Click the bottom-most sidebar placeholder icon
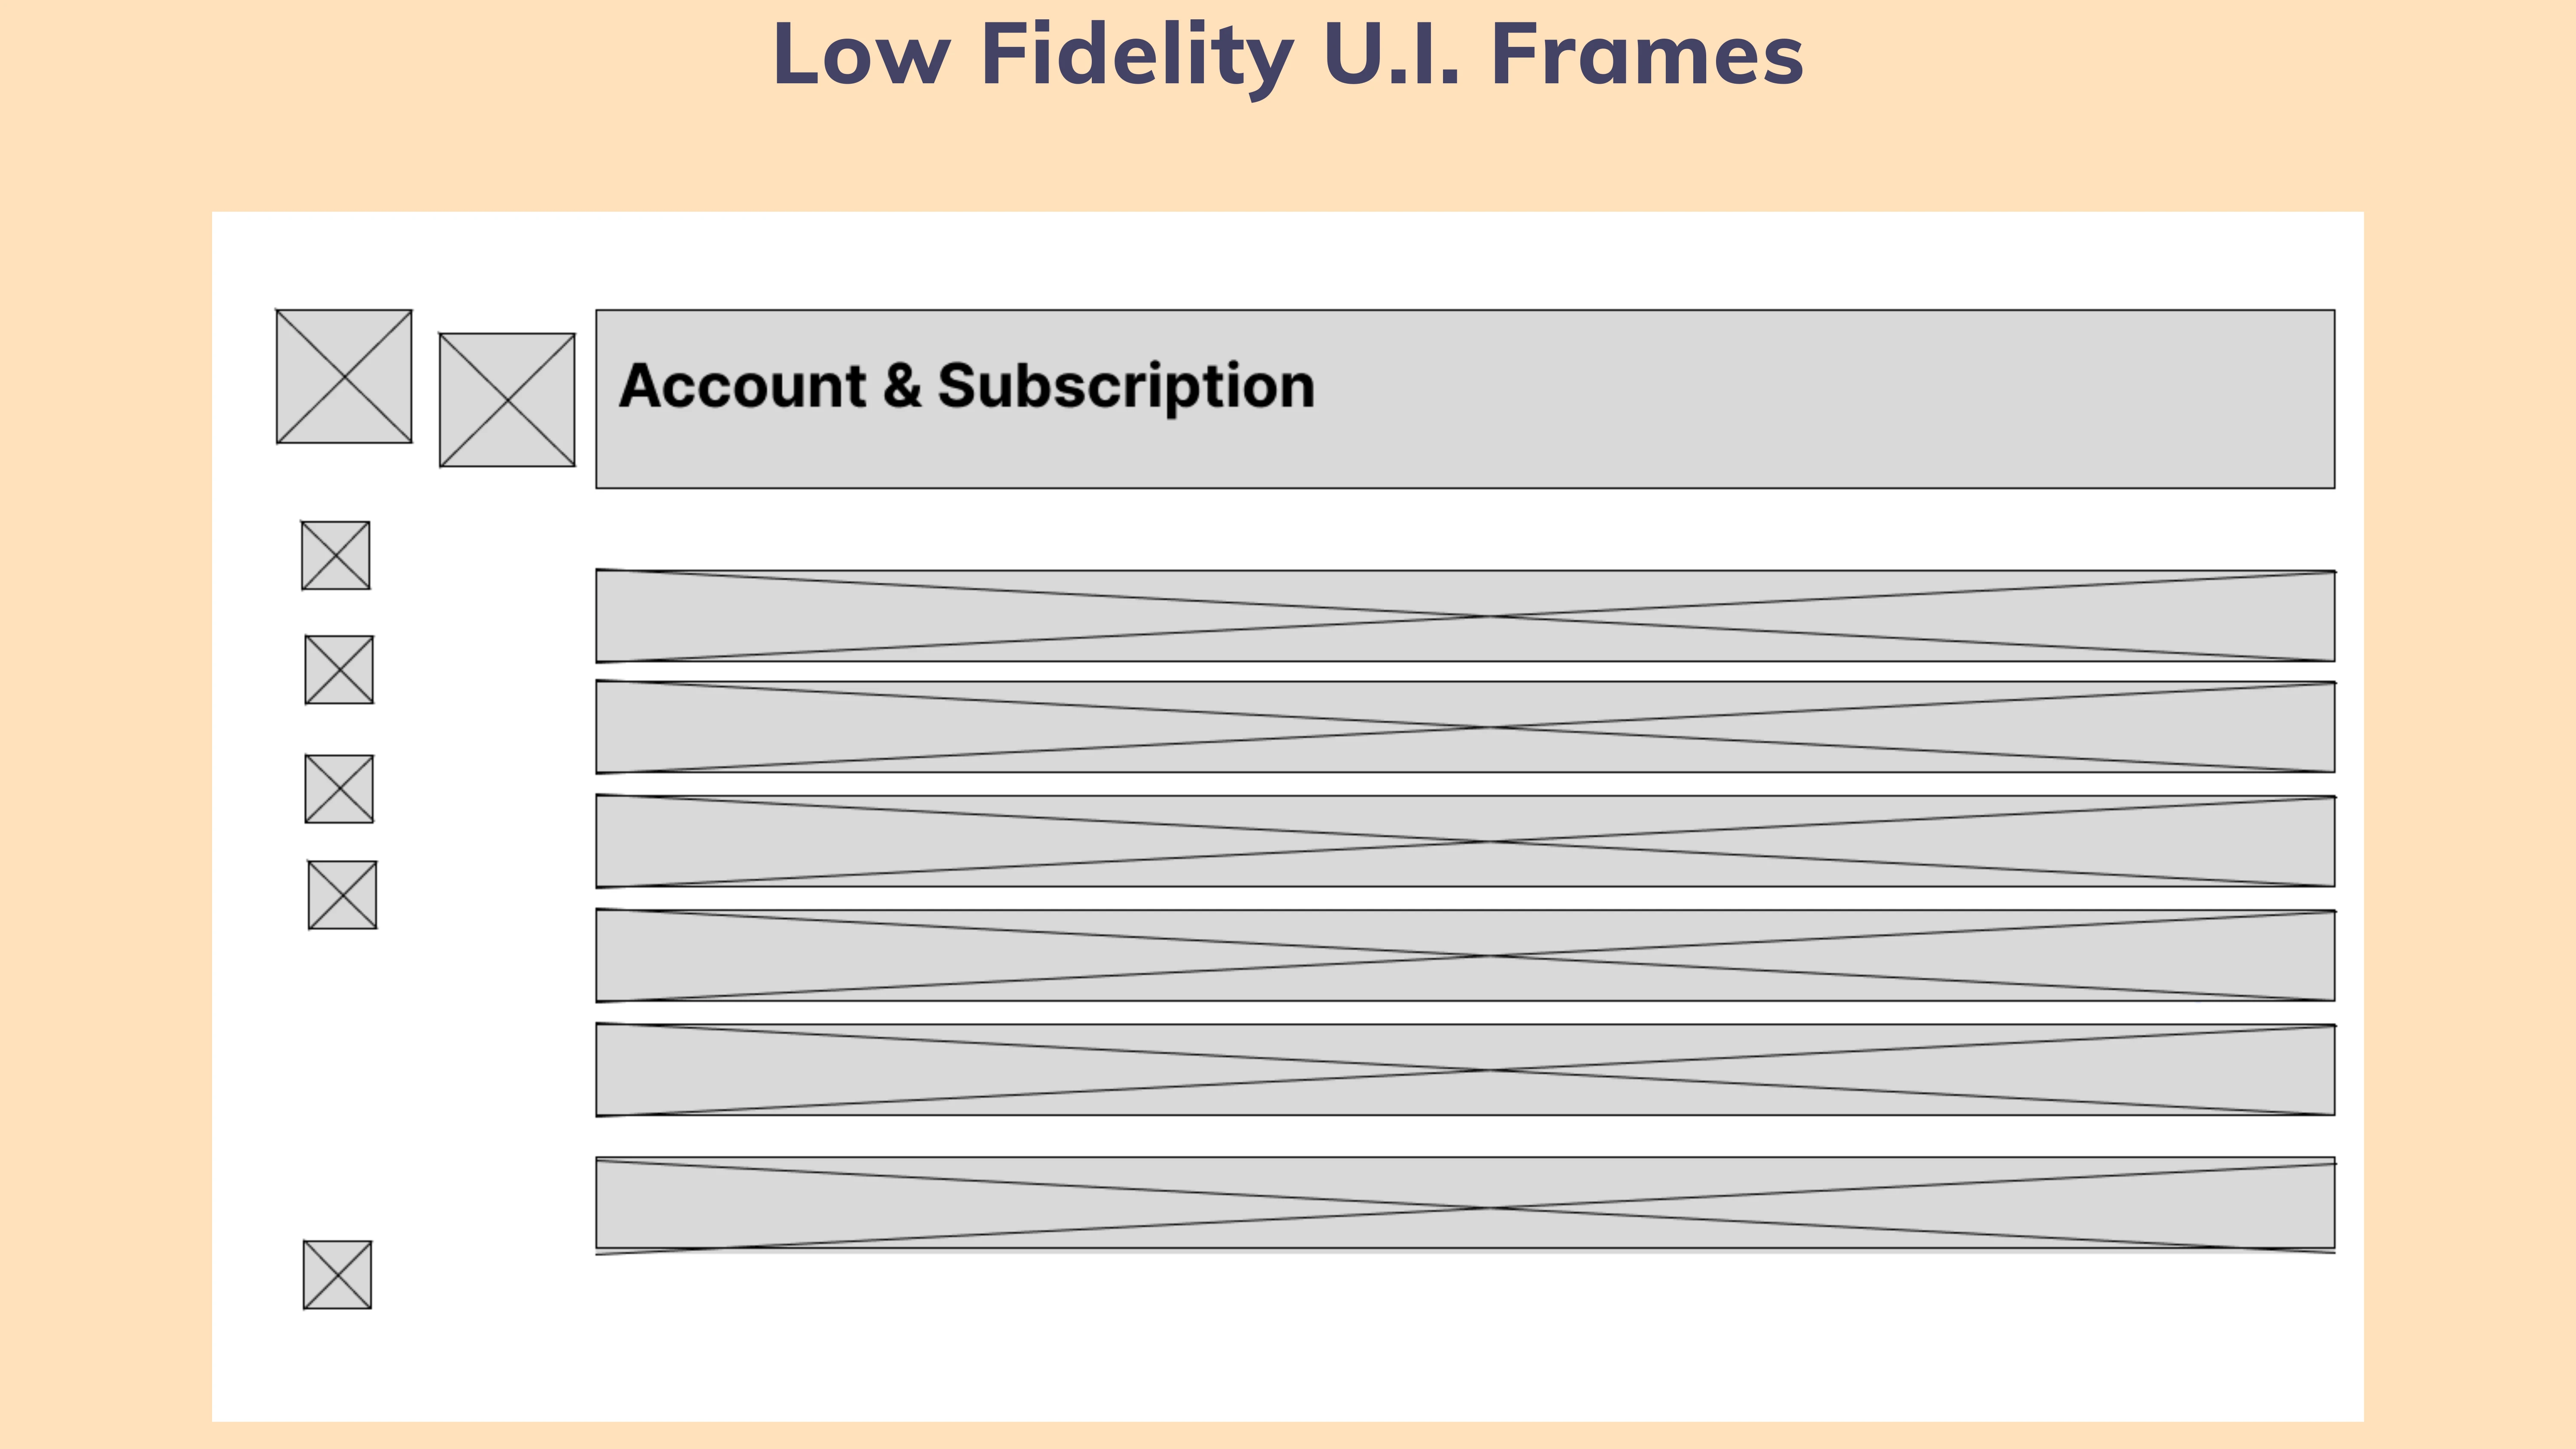 (x=337, y=1275)
